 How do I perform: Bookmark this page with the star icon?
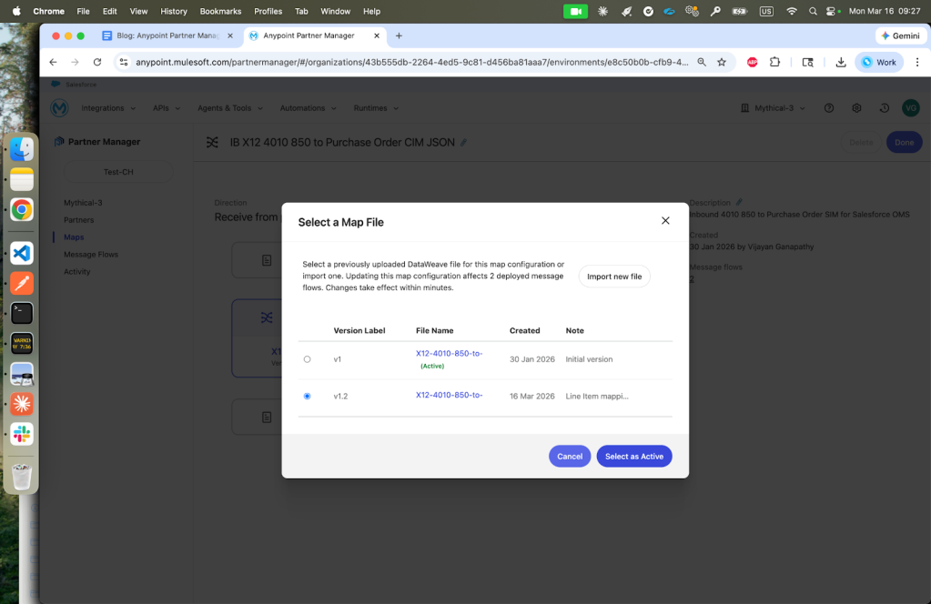[722, 62]
